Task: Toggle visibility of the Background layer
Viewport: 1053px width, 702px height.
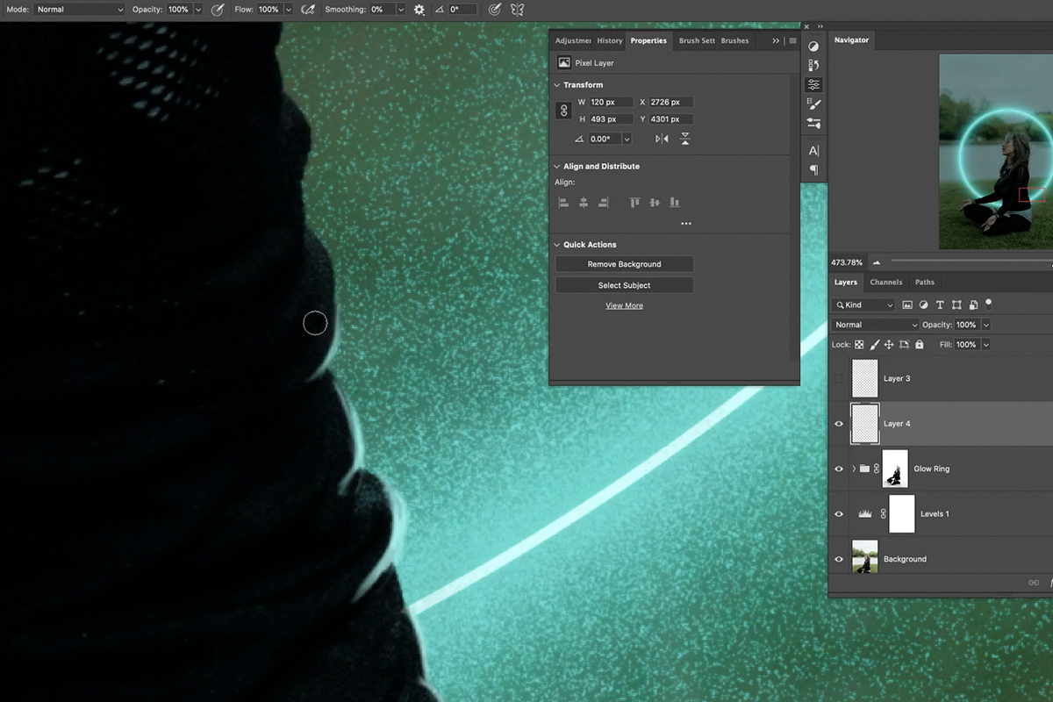Action: 838,558
